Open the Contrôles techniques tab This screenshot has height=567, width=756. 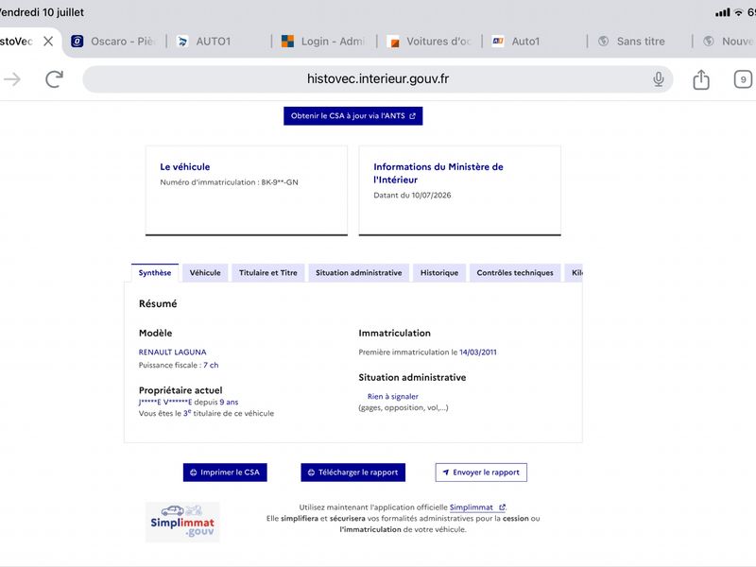[x=515, y=273]
